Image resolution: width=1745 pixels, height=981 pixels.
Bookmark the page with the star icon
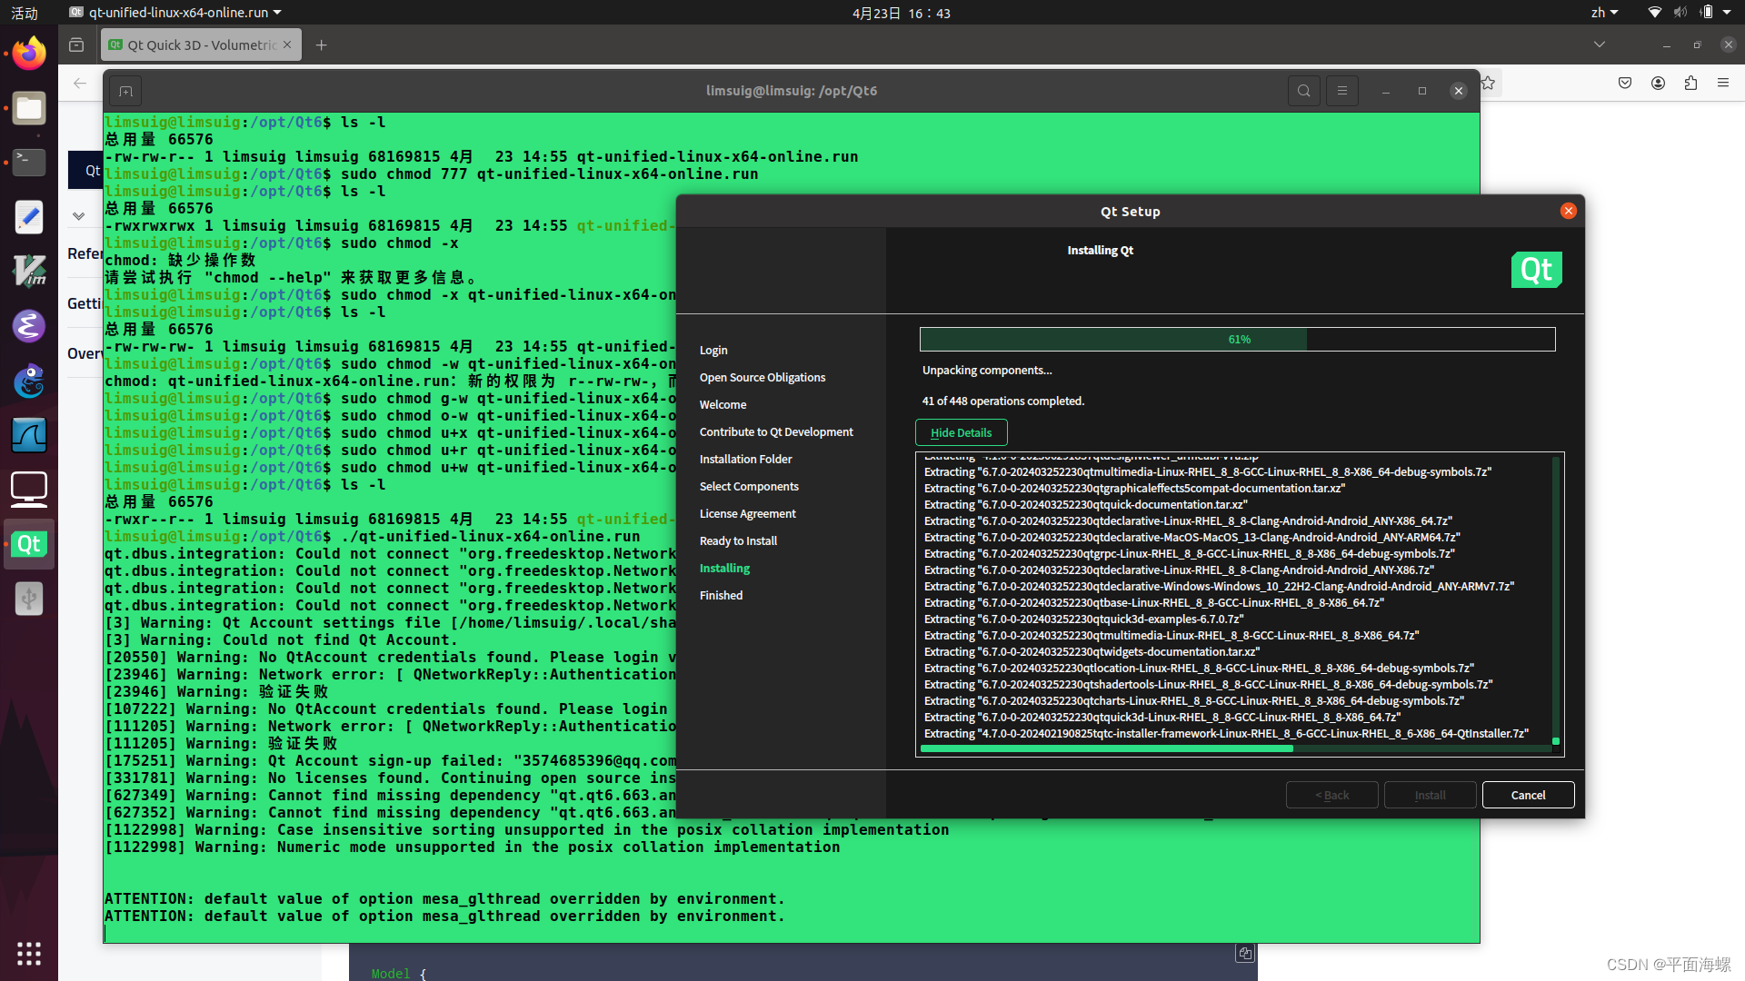1489,83
